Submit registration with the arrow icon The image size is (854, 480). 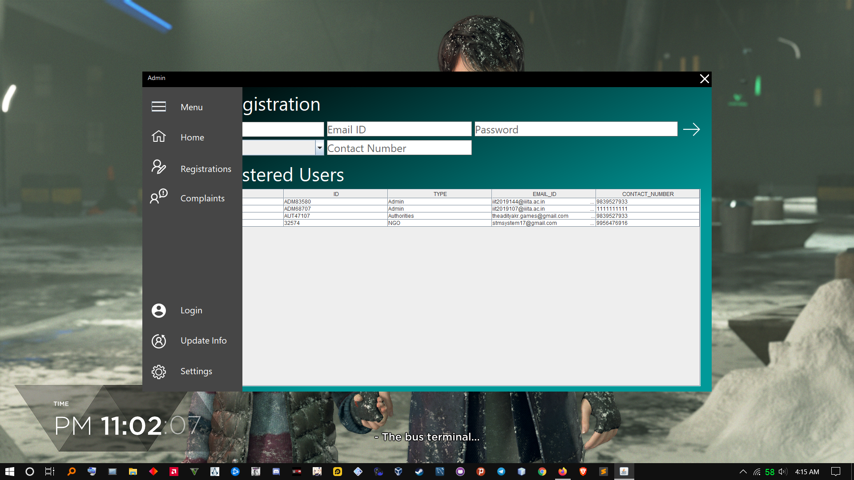691,129
